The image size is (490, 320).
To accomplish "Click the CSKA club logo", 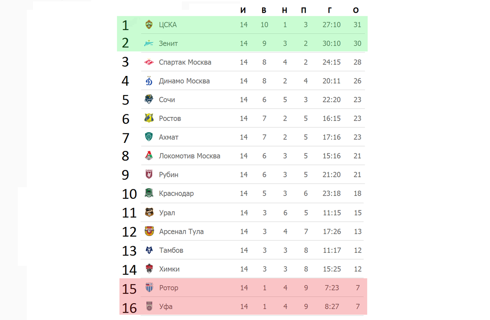I will pyautogui.click(x=149, y=24).
